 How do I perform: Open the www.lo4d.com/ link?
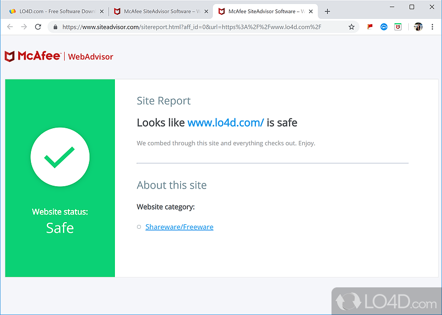tap(225, 123)
